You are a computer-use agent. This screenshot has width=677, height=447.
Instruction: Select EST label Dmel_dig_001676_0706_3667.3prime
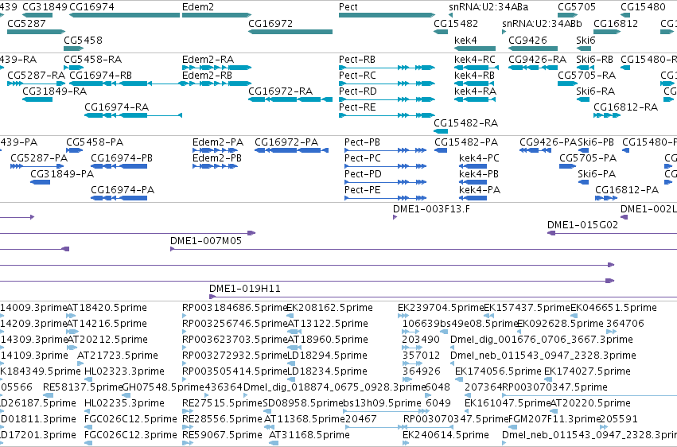[542, 339]
